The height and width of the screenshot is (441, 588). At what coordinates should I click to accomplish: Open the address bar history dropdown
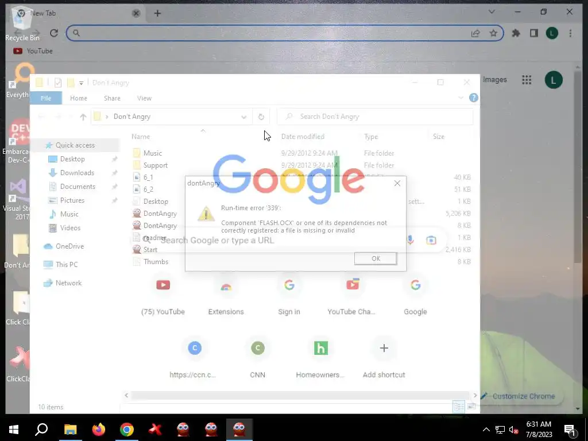click(x=243, y=117)
